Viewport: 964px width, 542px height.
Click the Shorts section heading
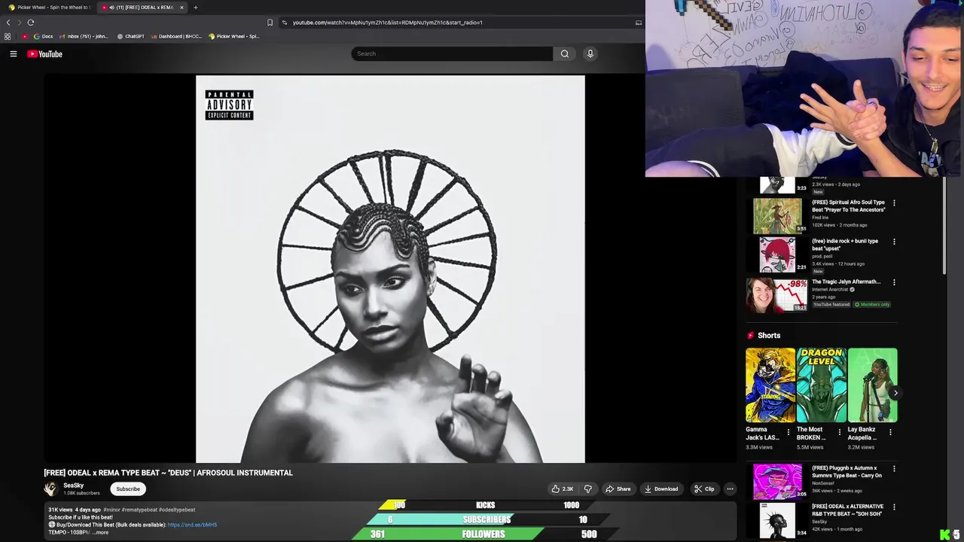tap(769, 336)
